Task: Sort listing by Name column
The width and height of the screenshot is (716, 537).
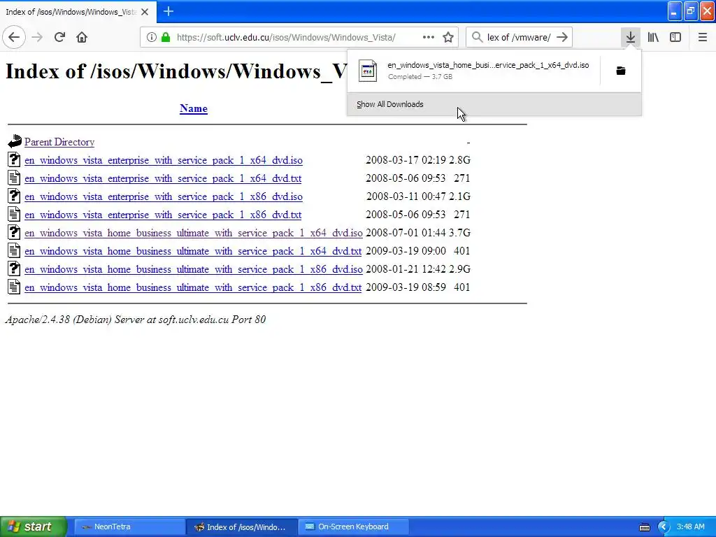Action: point(194,108)
